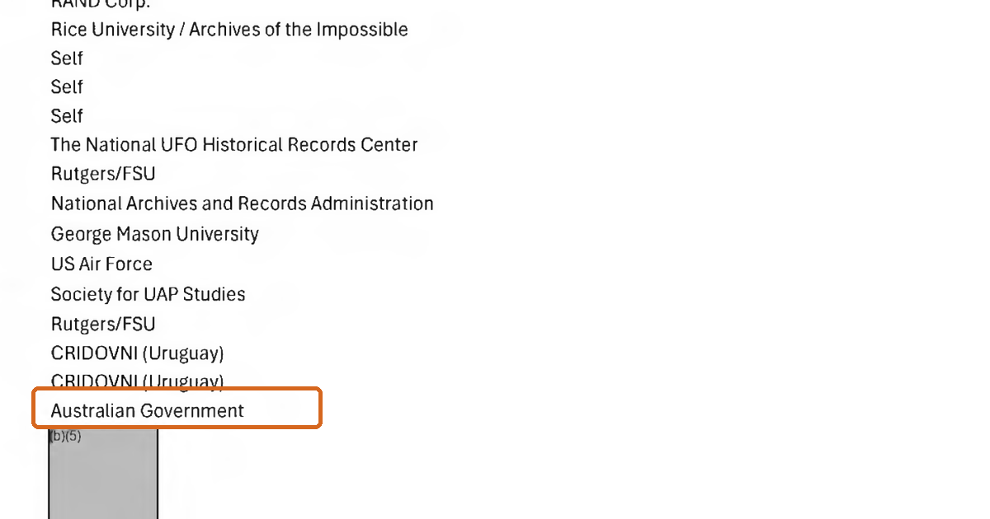This screenshot has height=519, width=990.
Task: Click National Archives and Records Administration
Action: tap(242, 203)
